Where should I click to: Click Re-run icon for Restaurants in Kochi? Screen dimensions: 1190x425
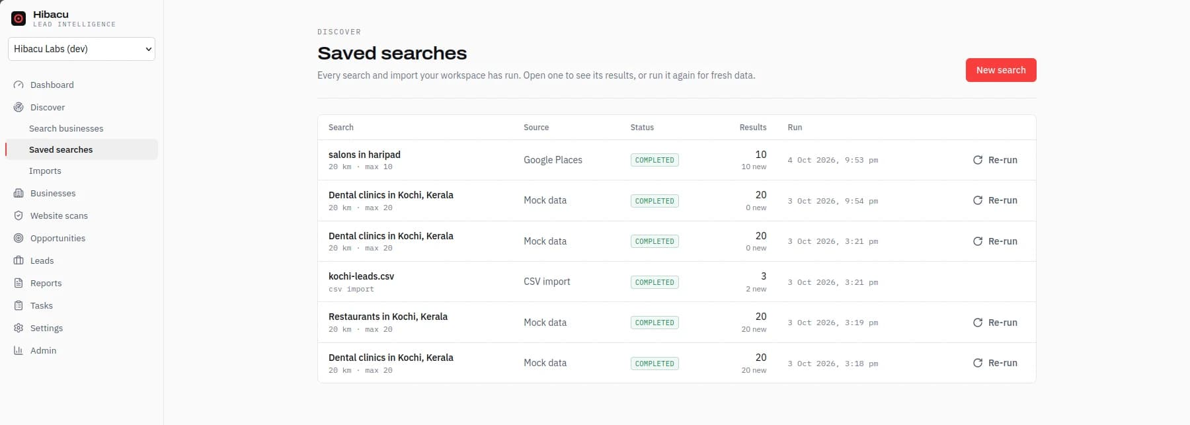click(978, 323)
